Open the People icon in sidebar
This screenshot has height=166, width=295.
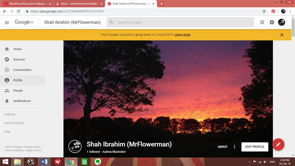point(7,90)
